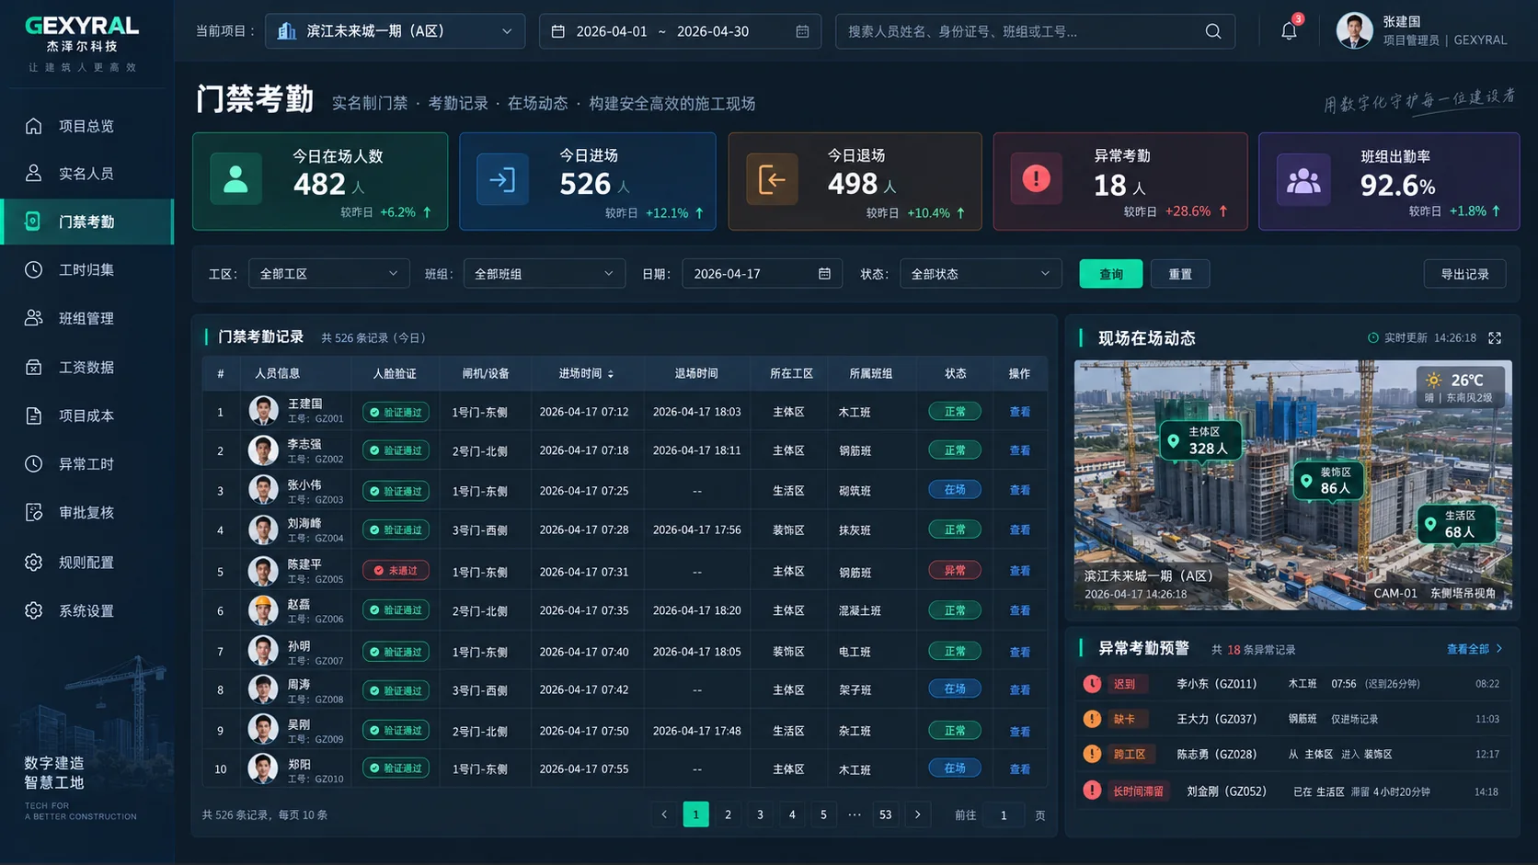
Task: Open calendar icon in date range picker
Action: (x=802, y=31)
